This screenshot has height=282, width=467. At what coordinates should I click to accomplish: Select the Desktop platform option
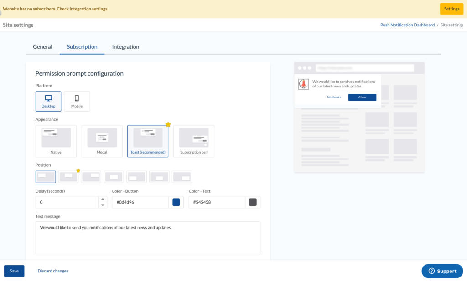[x=48, y=102]
